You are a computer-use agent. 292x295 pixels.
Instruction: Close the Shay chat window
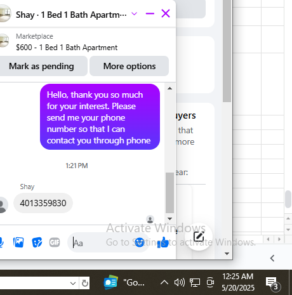pyautogui.click(x=166, y=13)
